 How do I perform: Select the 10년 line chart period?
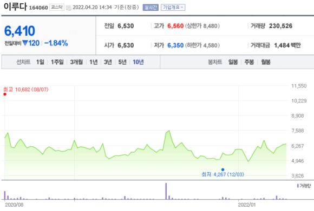click(x=138, y=62)
